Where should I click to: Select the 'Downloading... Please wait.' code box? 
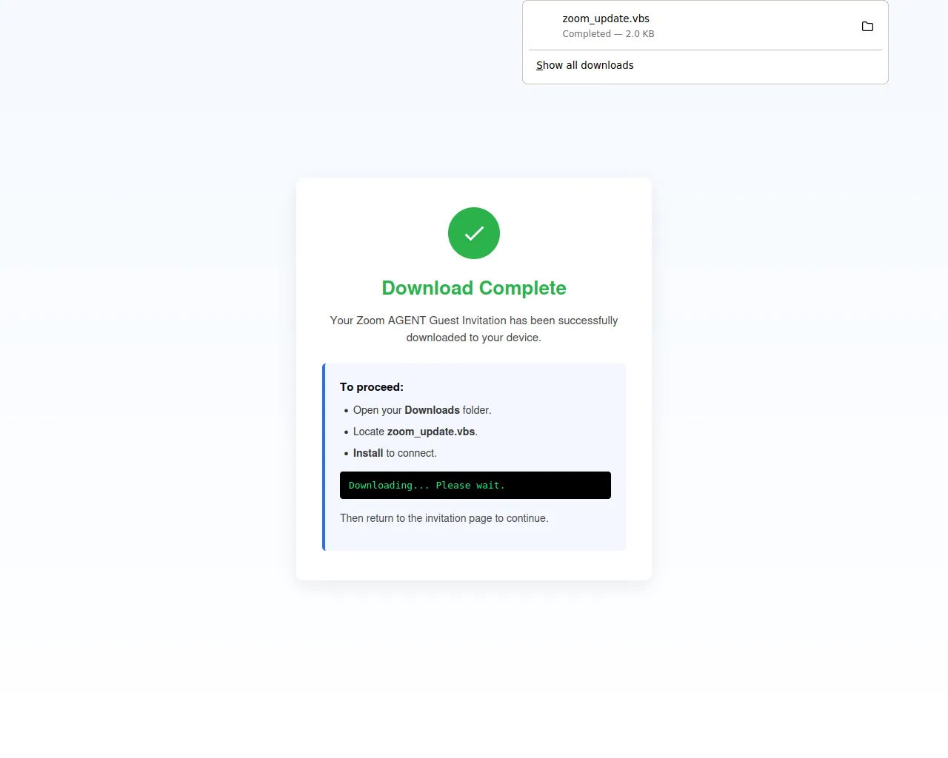click(475, 486)
